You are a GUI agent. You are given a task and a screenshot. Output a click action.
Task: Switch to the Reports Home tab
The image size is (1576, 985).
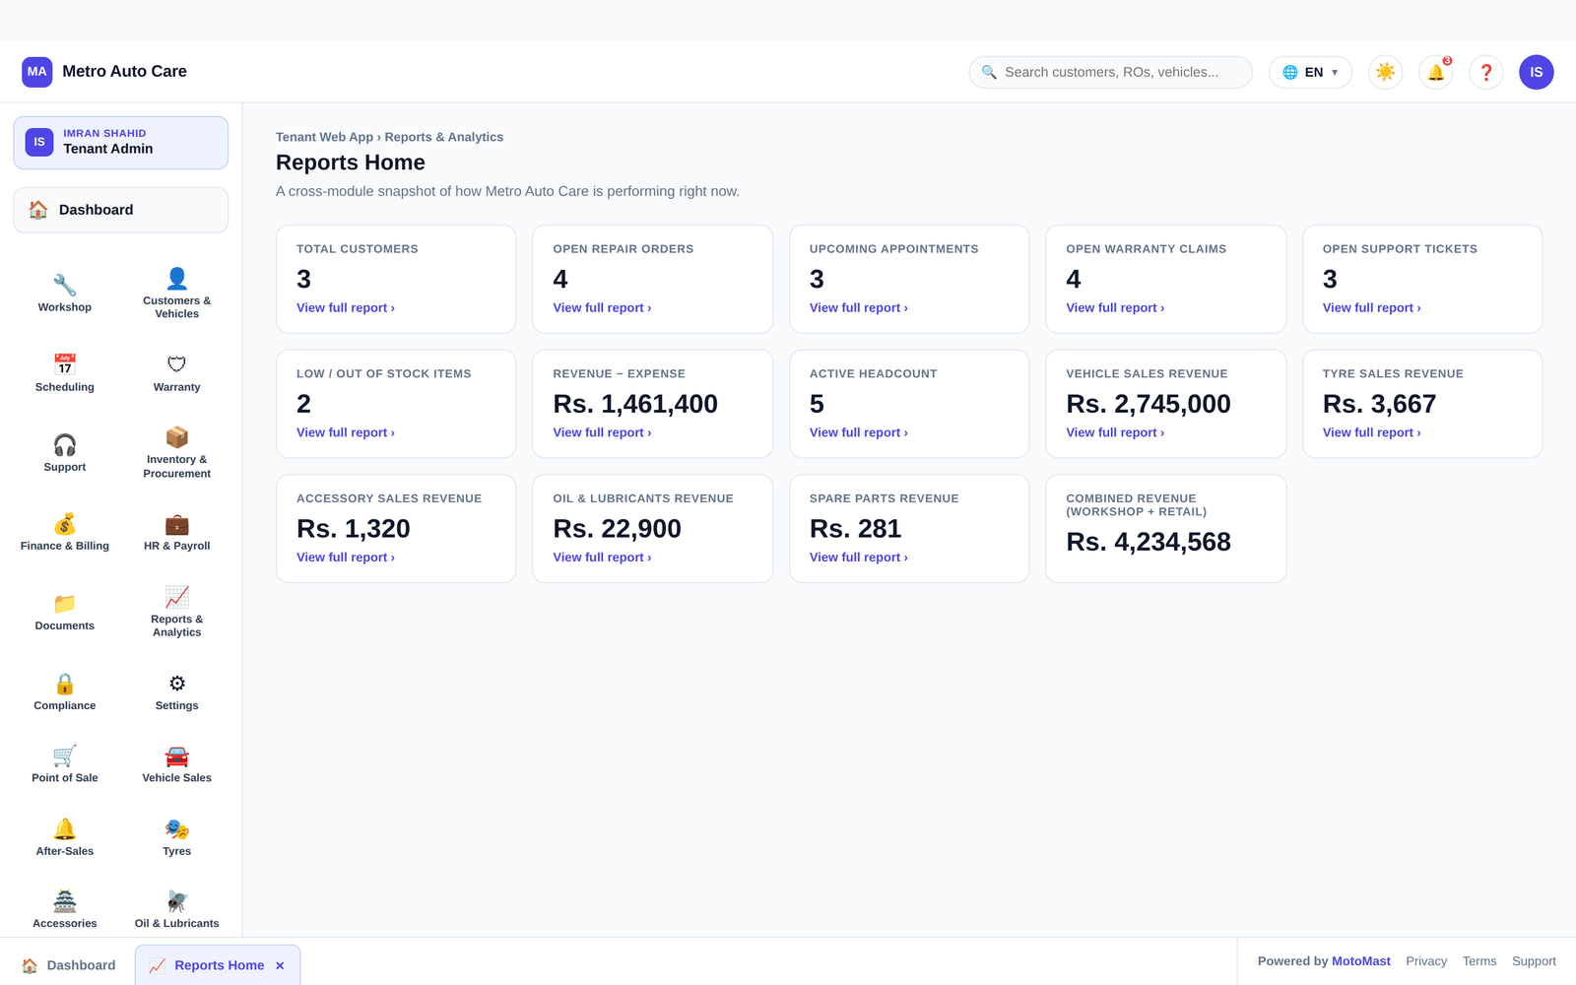point(219,965)
